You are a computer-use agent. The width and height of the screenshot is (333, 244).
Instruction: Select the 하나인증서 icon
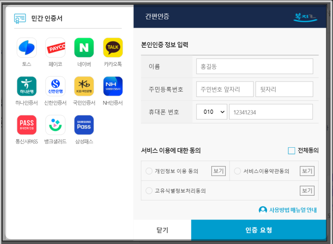27,86
